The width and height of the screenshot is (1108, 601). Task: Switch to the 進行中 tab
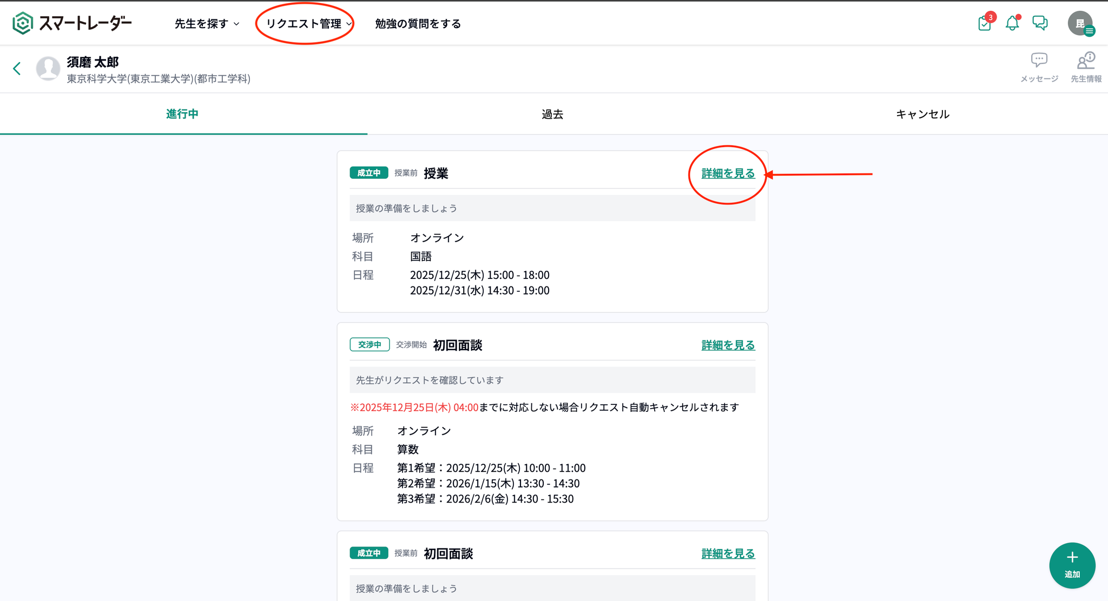tap(182, 114)
